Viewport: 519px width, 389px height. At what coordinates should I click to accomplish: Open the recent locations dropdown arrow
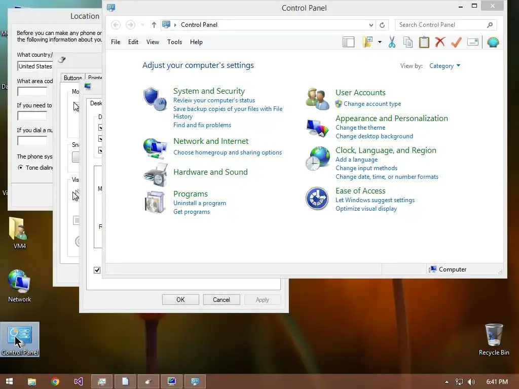(x=142, y=25)
